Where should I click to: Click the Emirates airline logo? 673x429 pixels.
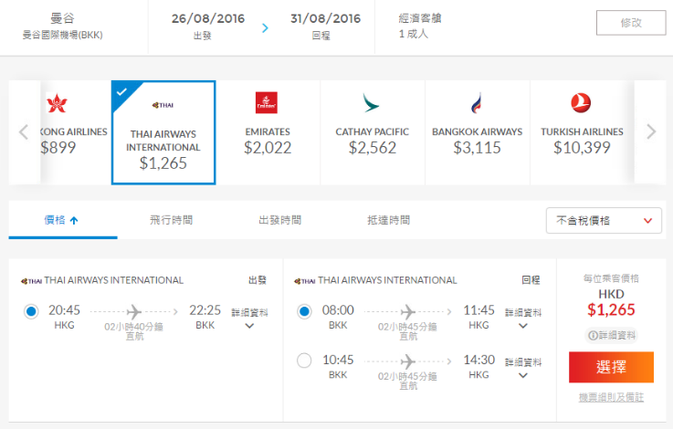266,102
